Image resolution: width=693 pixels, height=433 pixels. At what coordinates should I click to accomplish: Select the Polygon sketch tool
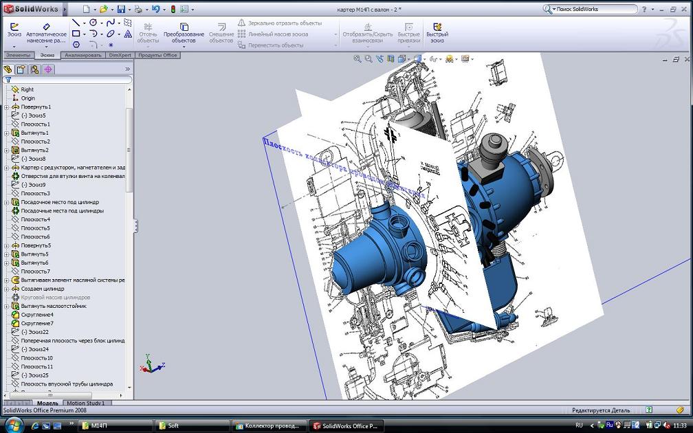[x=76, y=45]
